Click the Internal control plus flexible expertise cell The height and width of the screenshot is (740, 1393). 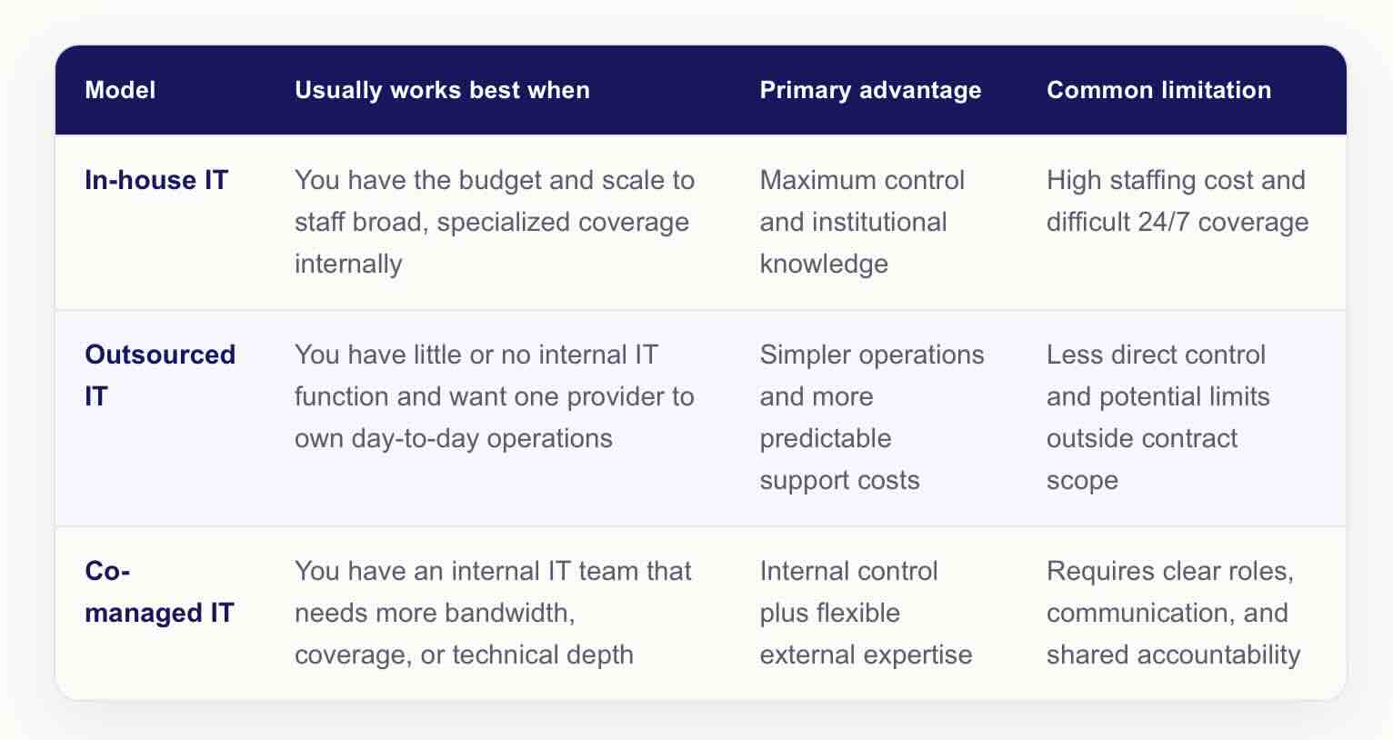(x=866, y=613)
